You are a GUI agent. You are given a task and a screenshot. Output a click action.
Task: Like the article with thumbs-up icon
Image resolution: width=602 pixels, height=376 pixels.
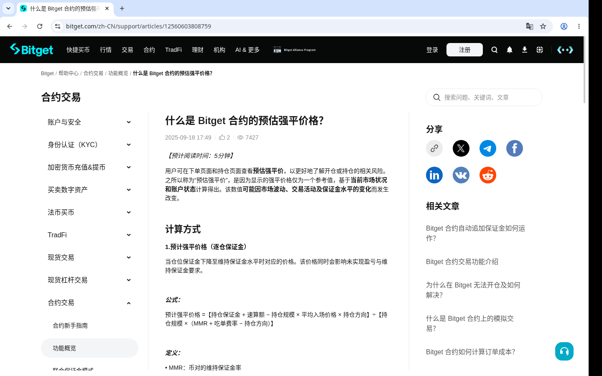(222, 137)
